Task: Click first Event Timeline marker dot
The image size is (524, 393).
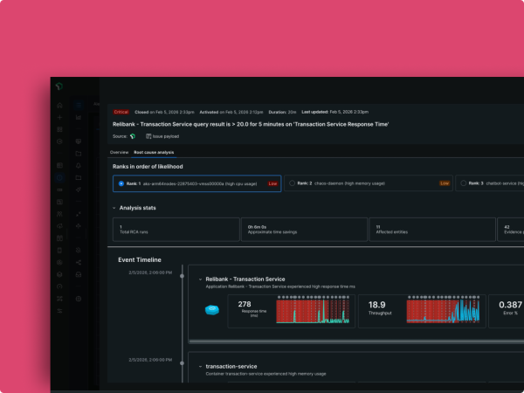Action: 182,275
